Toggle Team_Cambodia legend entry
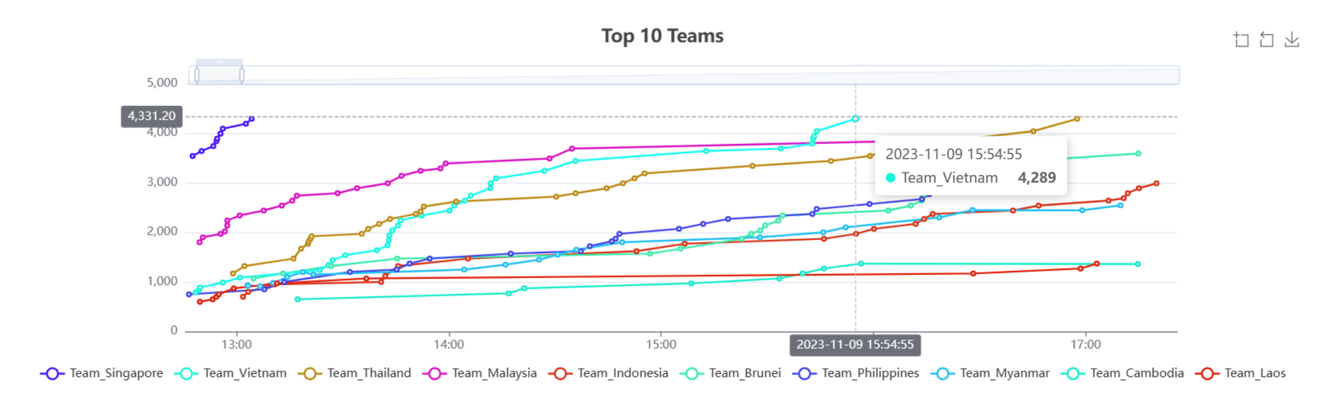This screenshot has width=1325, height=408. coord(1123,374)
